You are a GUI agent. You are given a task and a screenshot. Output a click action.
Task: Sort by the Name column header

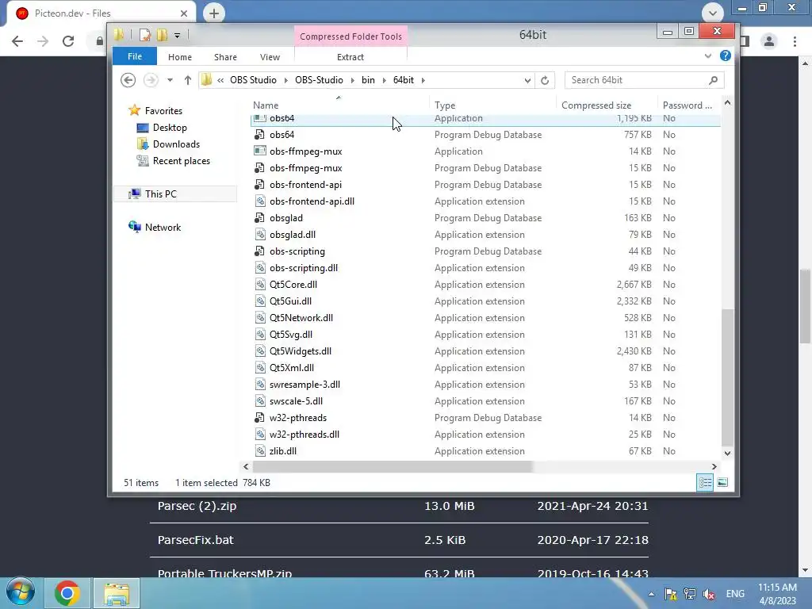click(339, 105)
